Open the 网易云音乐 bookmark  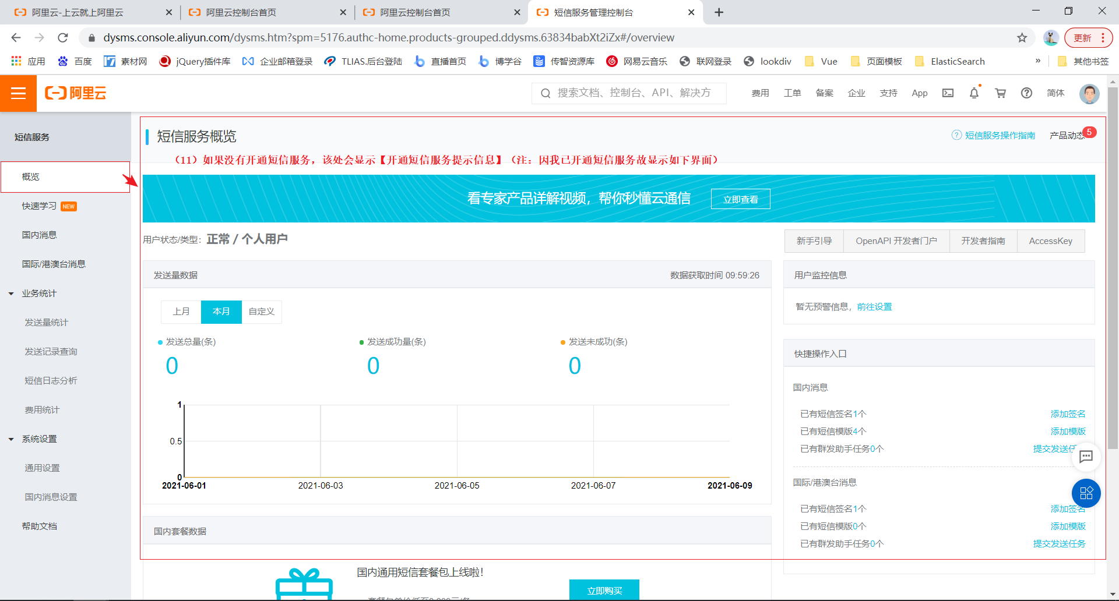(x=636, y=61)
